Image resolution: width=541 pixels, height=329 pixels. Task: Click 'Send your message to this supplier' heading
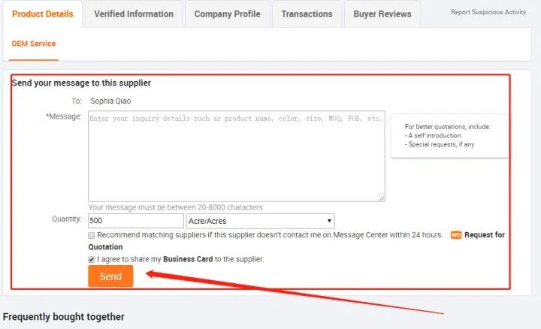(x=81, y=83)
